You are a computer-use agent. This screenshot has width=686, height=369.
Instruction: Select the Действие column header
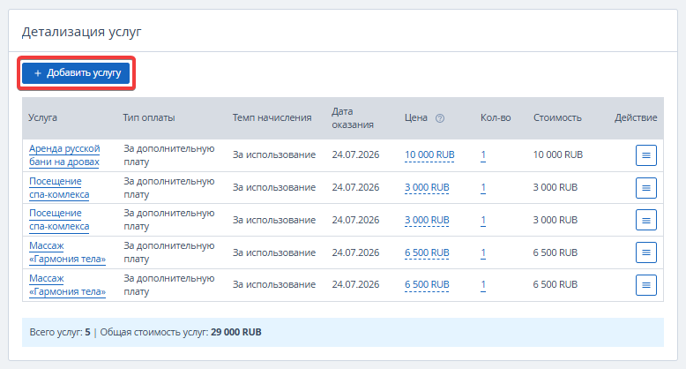pyautogui.click(x=635, y=118)
